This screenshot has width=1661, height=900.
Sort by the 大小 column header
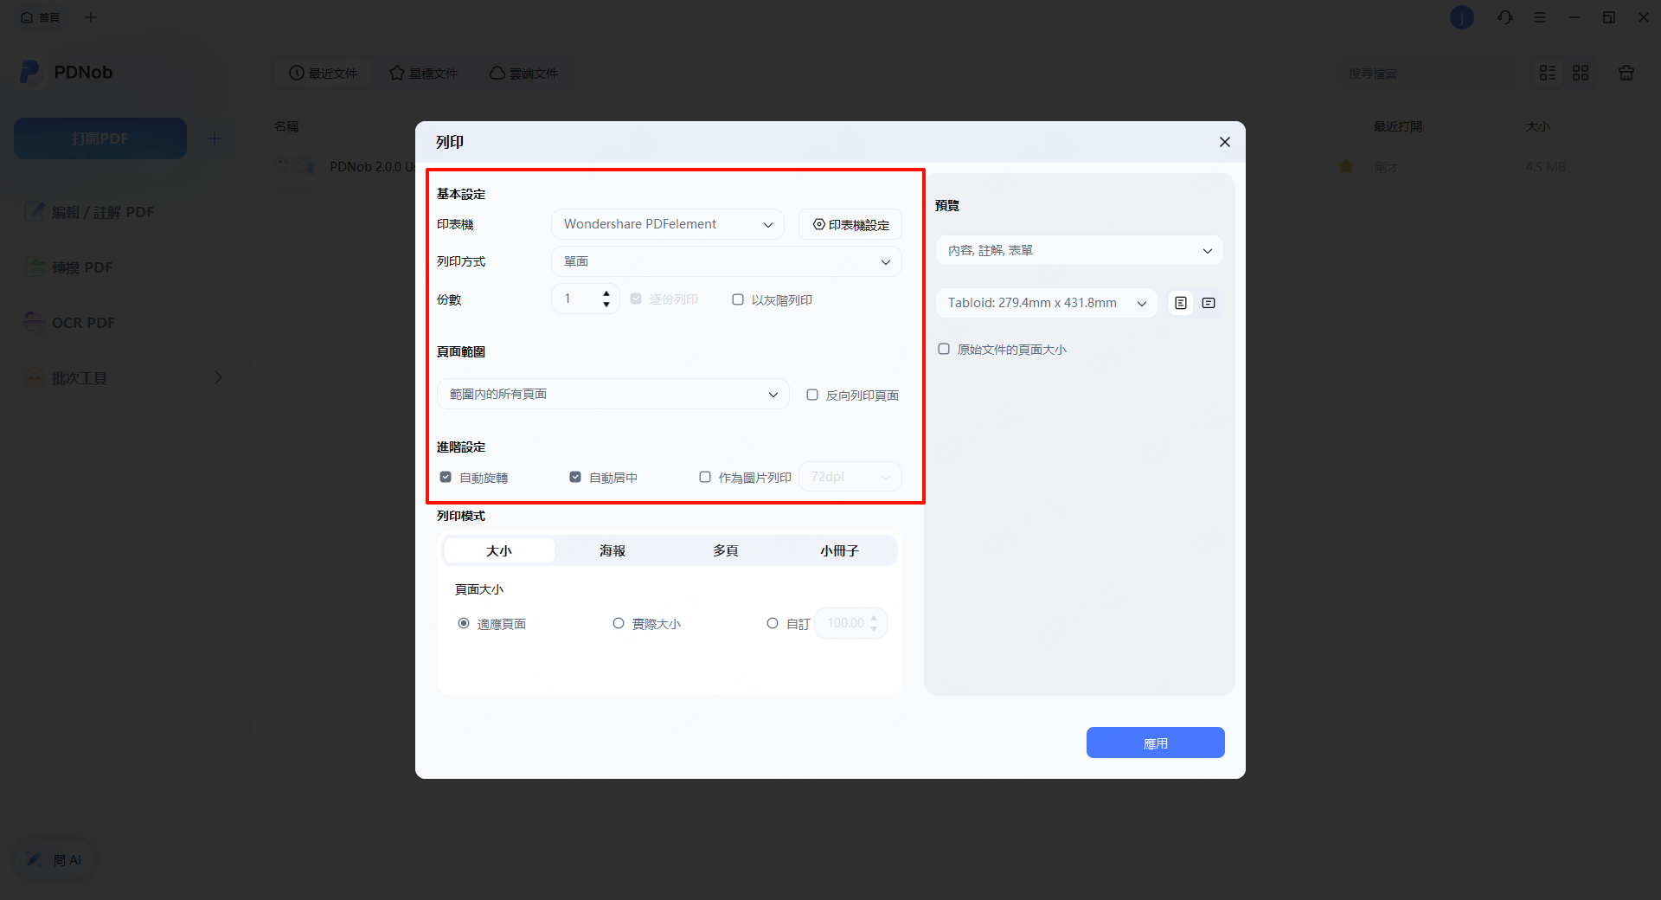click(x=1538, y=126)
